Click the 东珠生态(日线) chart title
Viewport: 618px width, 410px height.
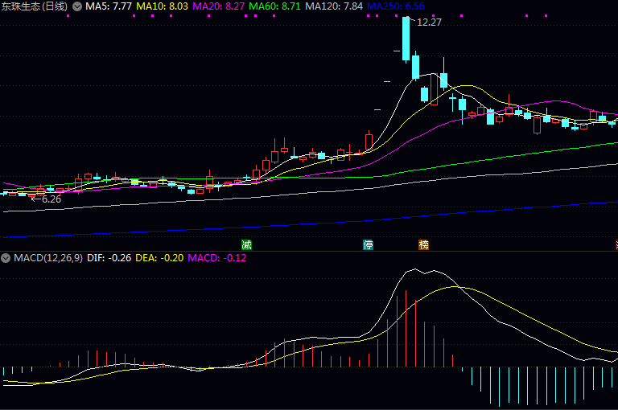coord(34,6)
